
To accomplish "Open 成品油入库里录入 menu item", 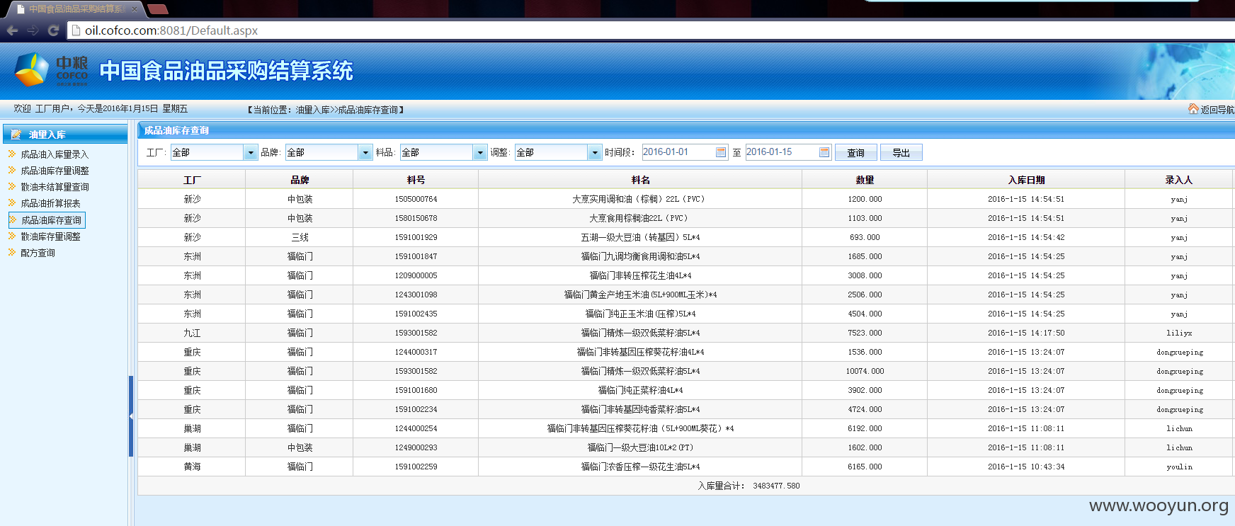I will tap(55, 154).
